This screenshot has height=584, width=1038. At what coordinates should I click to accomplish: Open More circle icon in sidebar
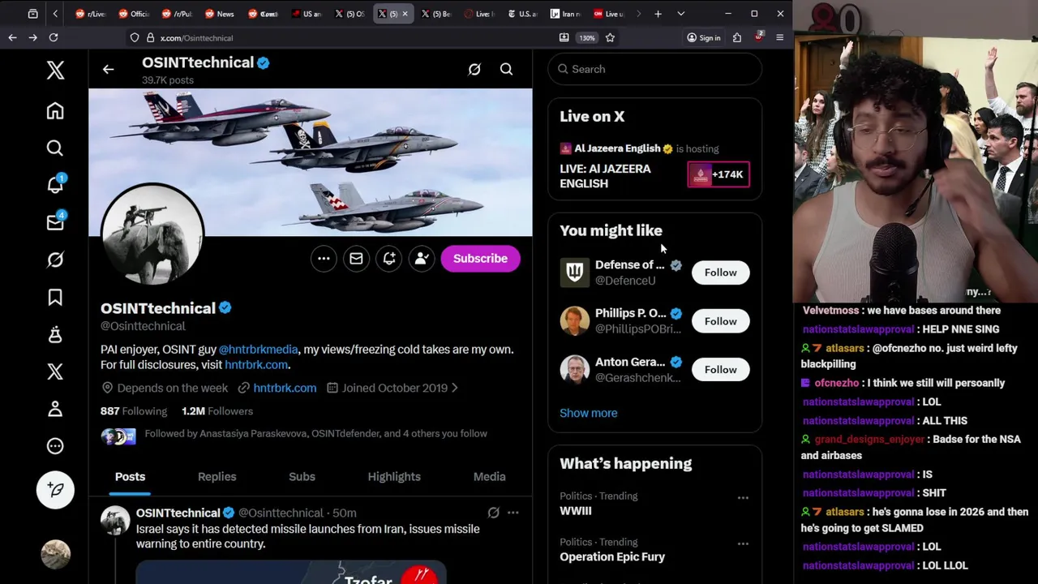(x=55, y=446)
